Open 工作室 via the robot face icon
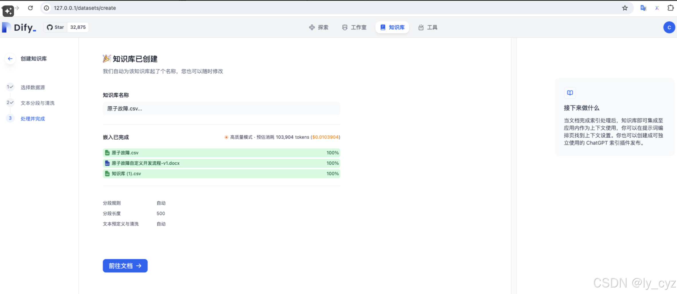The width and height of the screenshot is (677, 294). [x=345, y=27]
